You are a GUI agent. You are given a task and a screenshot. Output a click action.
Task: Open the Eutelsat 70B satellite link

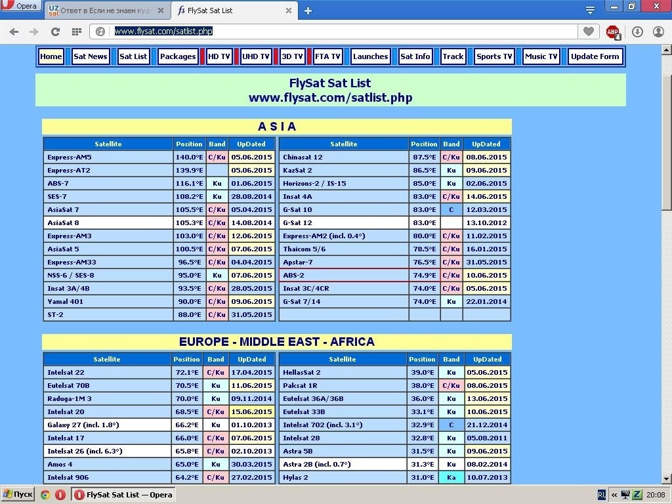point(68,386)
